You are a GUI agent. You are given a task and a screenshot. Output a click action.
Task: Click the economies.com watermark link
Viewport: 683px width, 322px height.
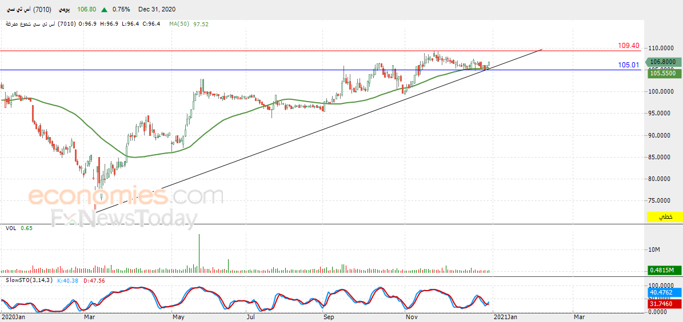point(126,196)
